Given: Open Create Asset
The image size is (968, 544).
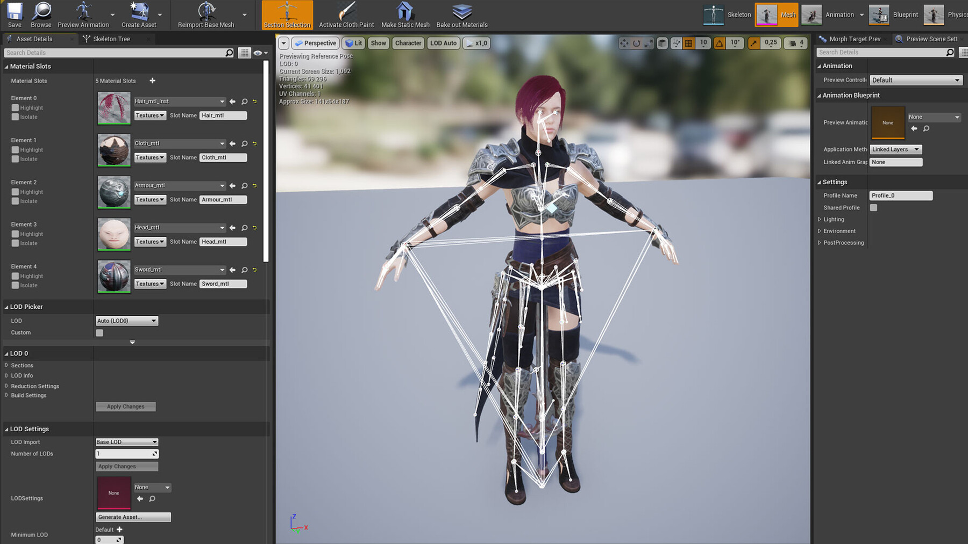Looking at the screenshot, I should [139, 14].
